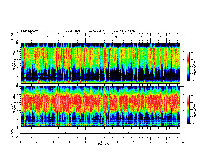Image resolution: width=206 pixels, height=159 pixels.
Task: Click the "-8" label on ch.2 colorbar
Action: pyautogui.click(x=192, y=109)
